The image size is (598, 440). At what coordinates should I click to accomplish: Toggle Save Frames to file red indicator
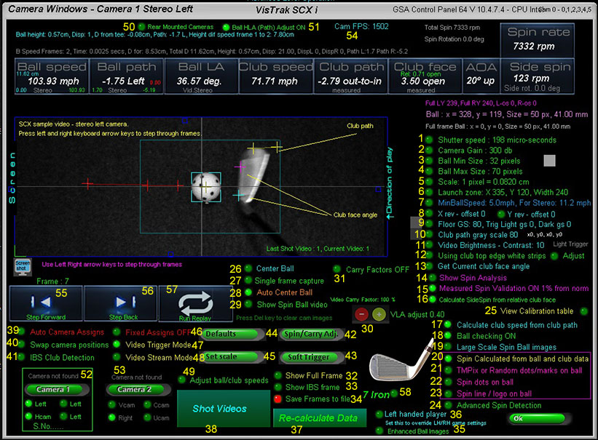[278, 399]
